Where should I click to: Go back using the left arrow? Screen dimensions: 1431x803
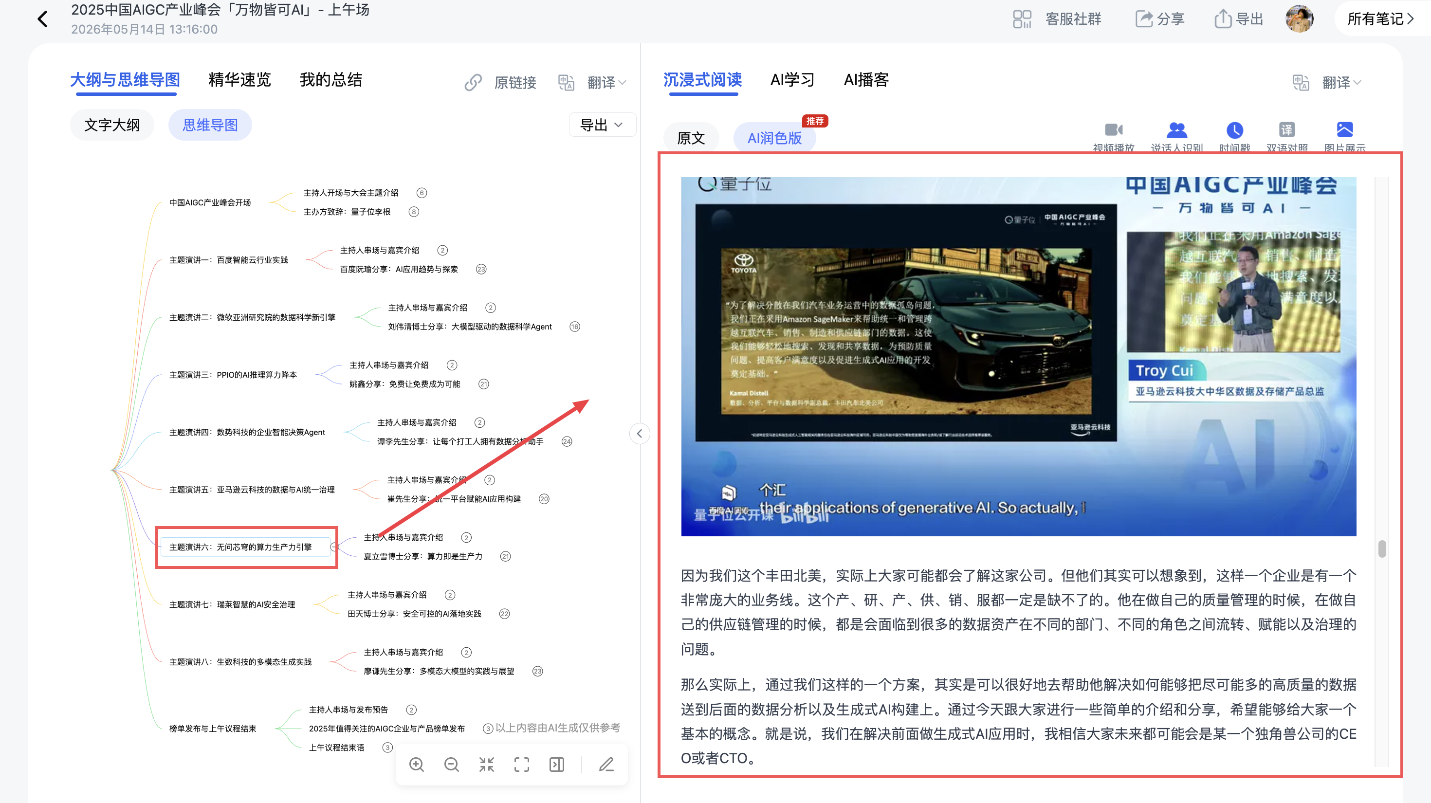[x=42, y=19]
